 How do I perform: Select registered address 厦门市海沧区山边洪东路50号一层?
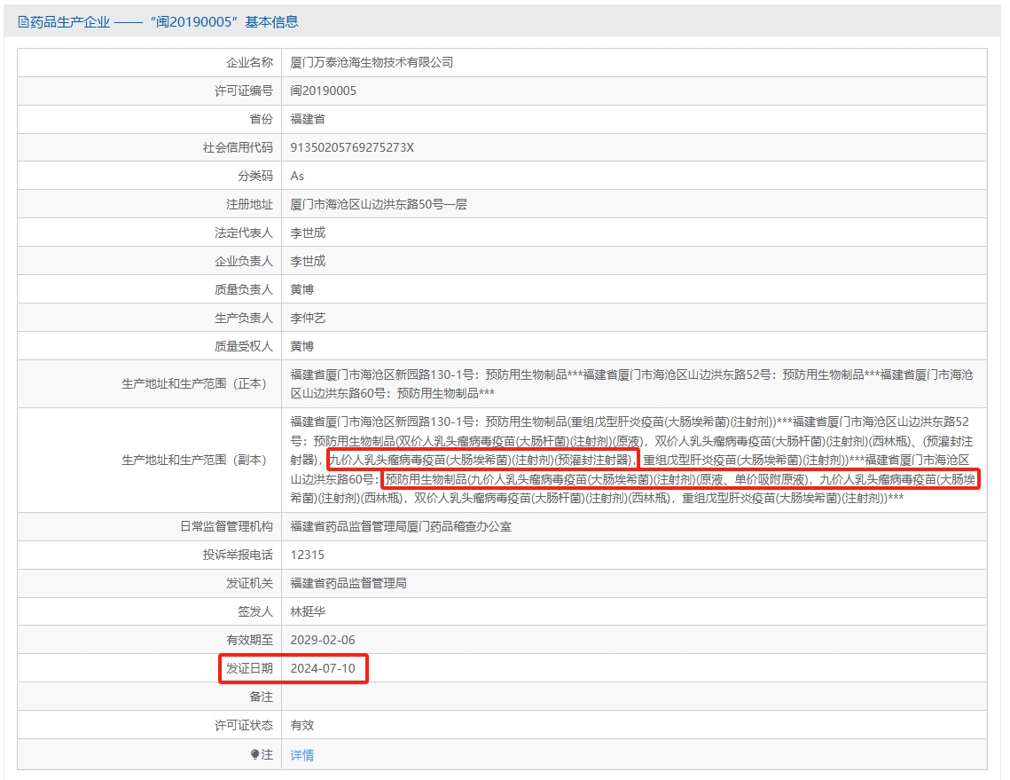[x=378, y=204]
